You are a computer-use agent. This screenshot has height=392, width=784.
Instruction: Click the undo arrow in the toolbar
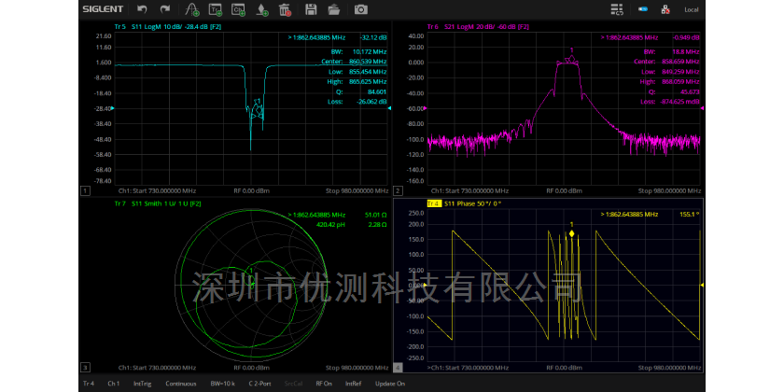pos(143,9)
